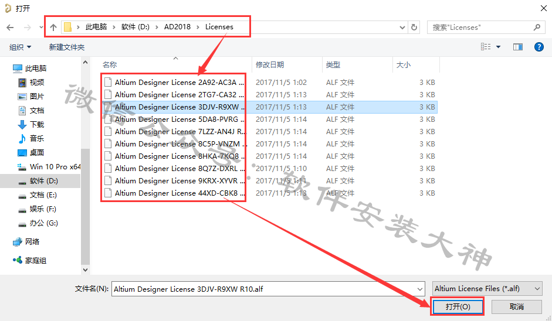Select license file 5DA8-PVRG
The image size is (552, 321).
[x=270, y=119]
